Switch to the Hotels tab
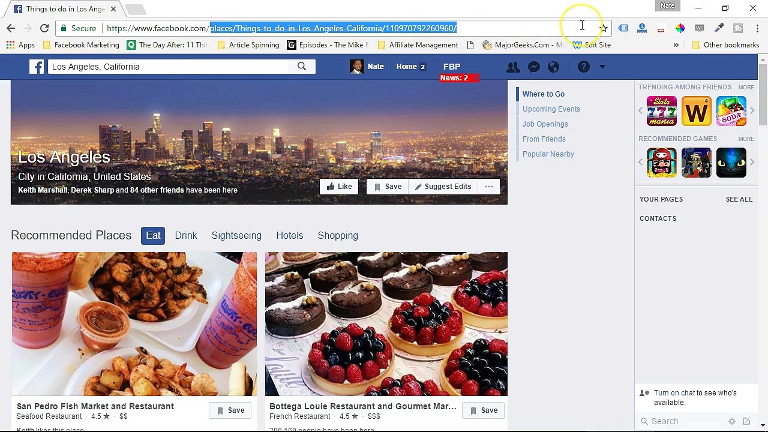The height and width of the screenshot is (432, 768). tap(290, 235)
